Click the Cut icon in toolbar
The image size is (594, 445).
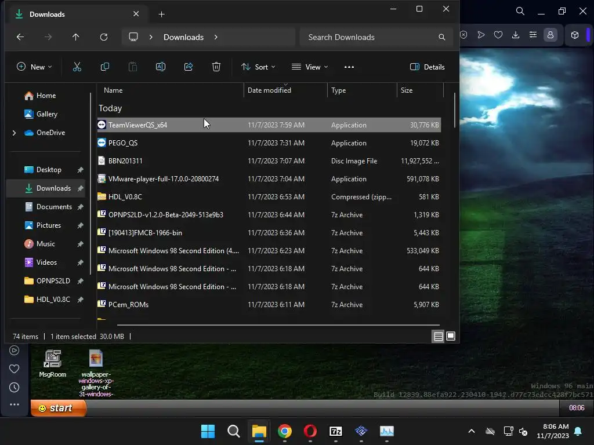[x=77, y=67]
